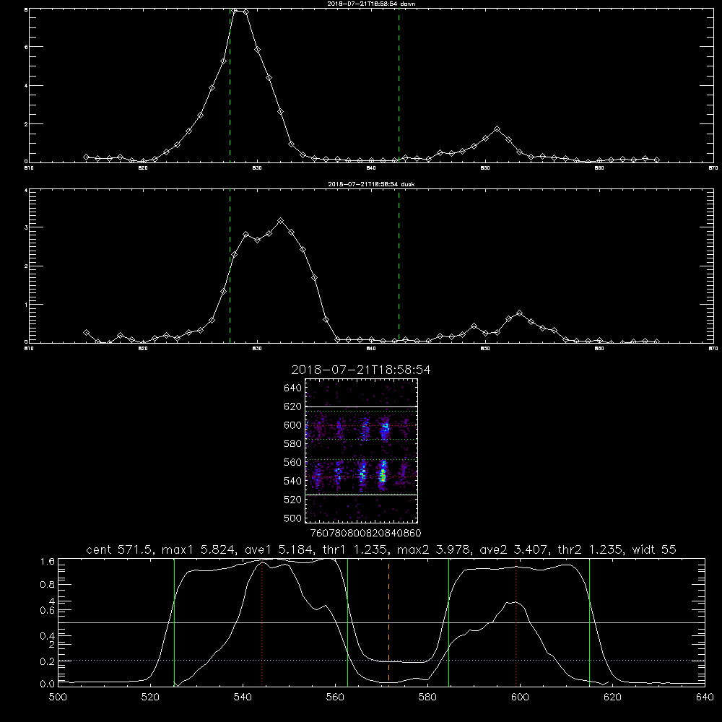722x722 pixels.
Task: Click the dusk plot title '2018-07-21T18:58:54 dusk'
Action: pos(372,184)
